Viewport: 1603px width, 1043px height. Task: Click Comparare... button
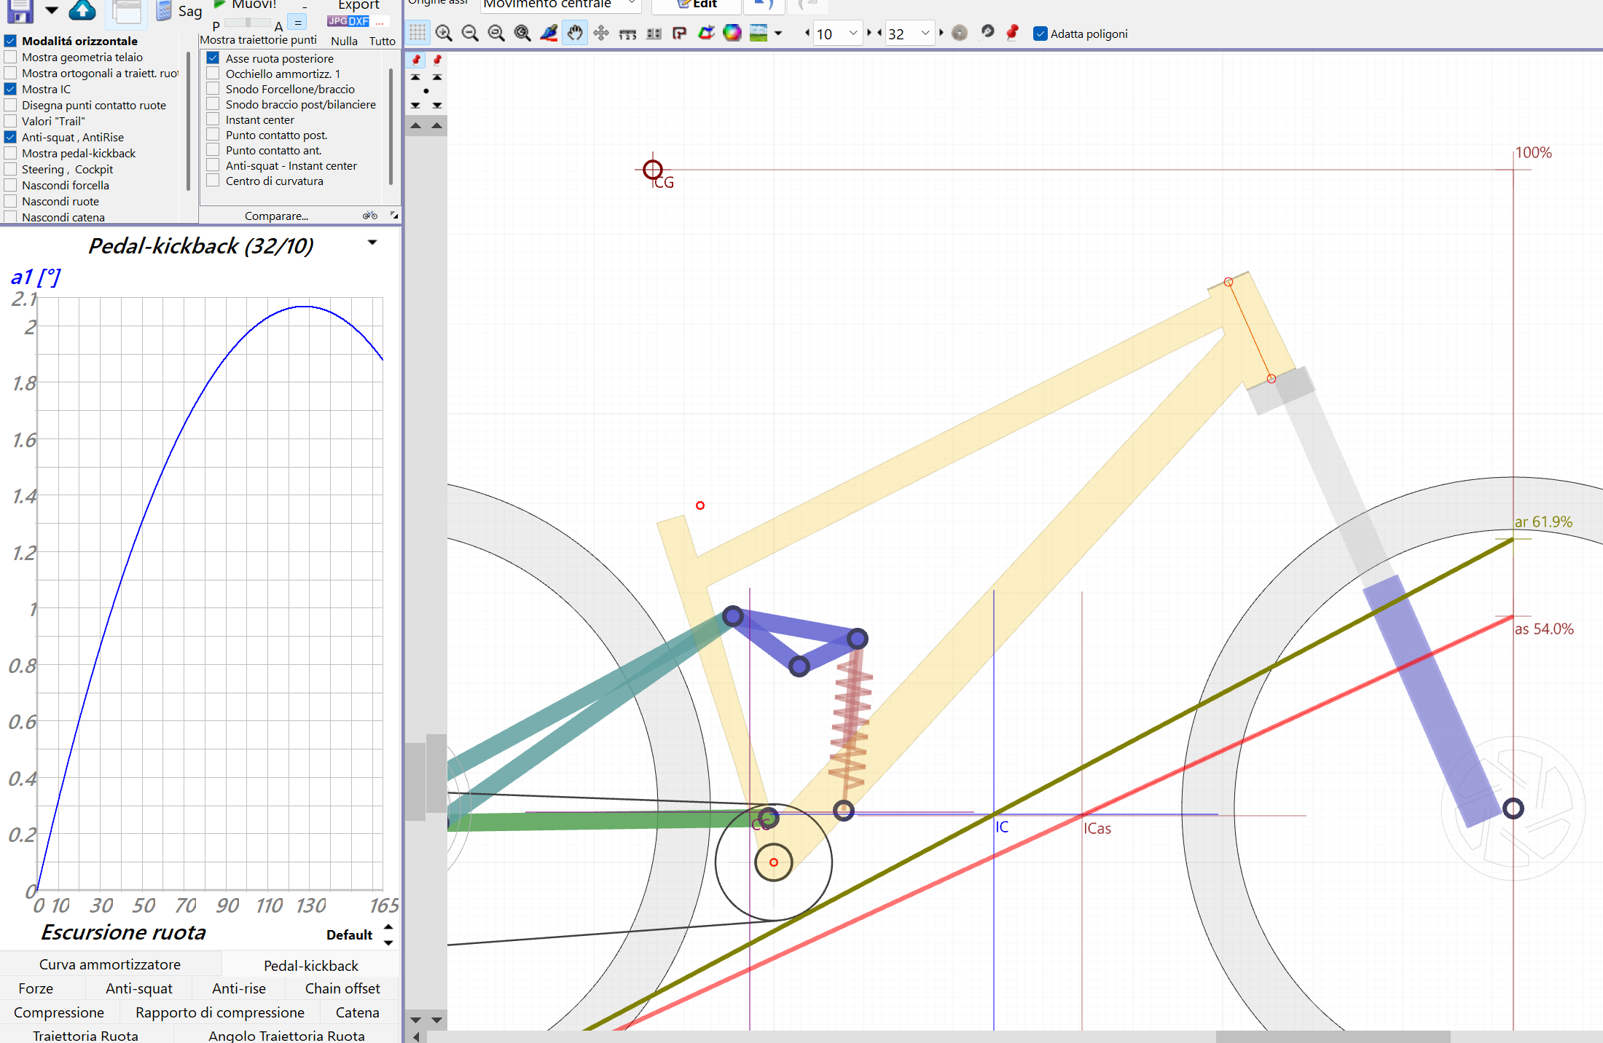pos(277,216)
